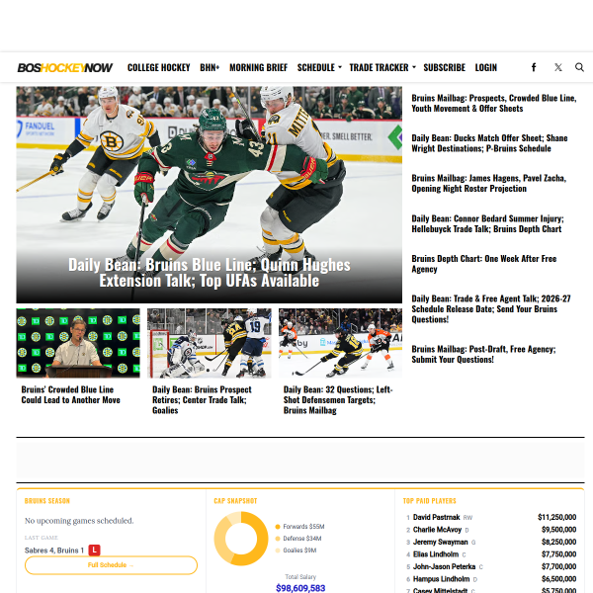Go to the BosHockeyNow logo homepage

[x=65, y=67]
